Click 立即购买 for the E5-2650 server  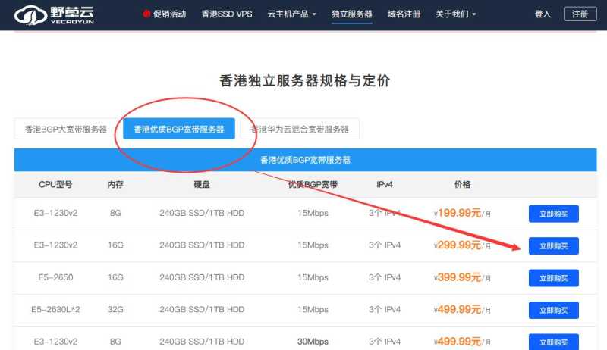(x=553, y=278)
